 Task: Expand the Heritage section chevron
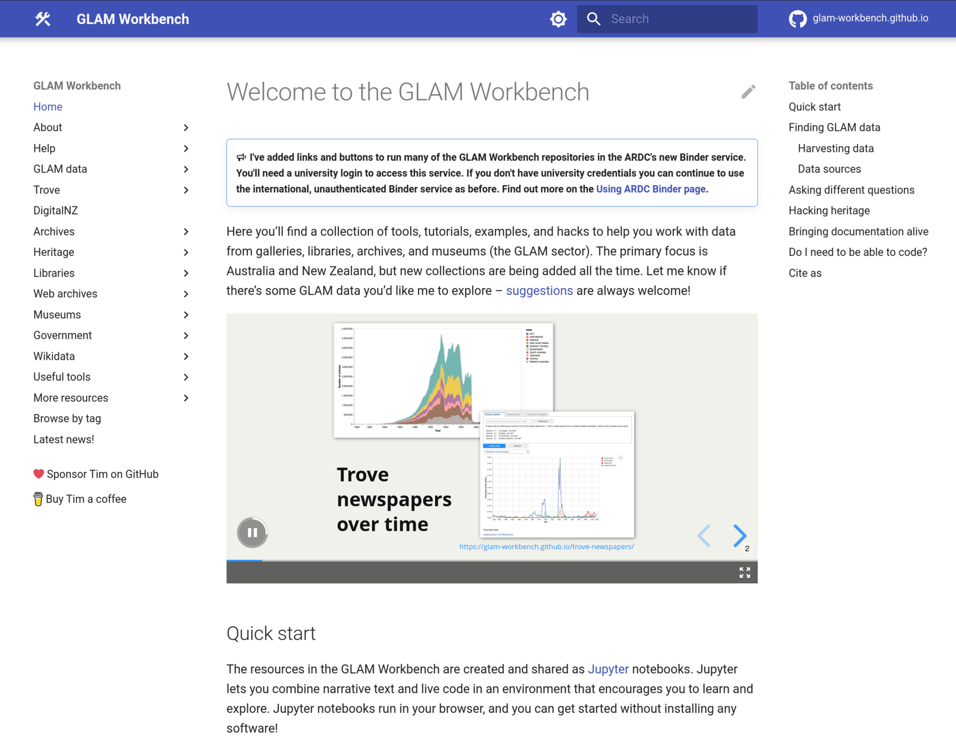186,252
